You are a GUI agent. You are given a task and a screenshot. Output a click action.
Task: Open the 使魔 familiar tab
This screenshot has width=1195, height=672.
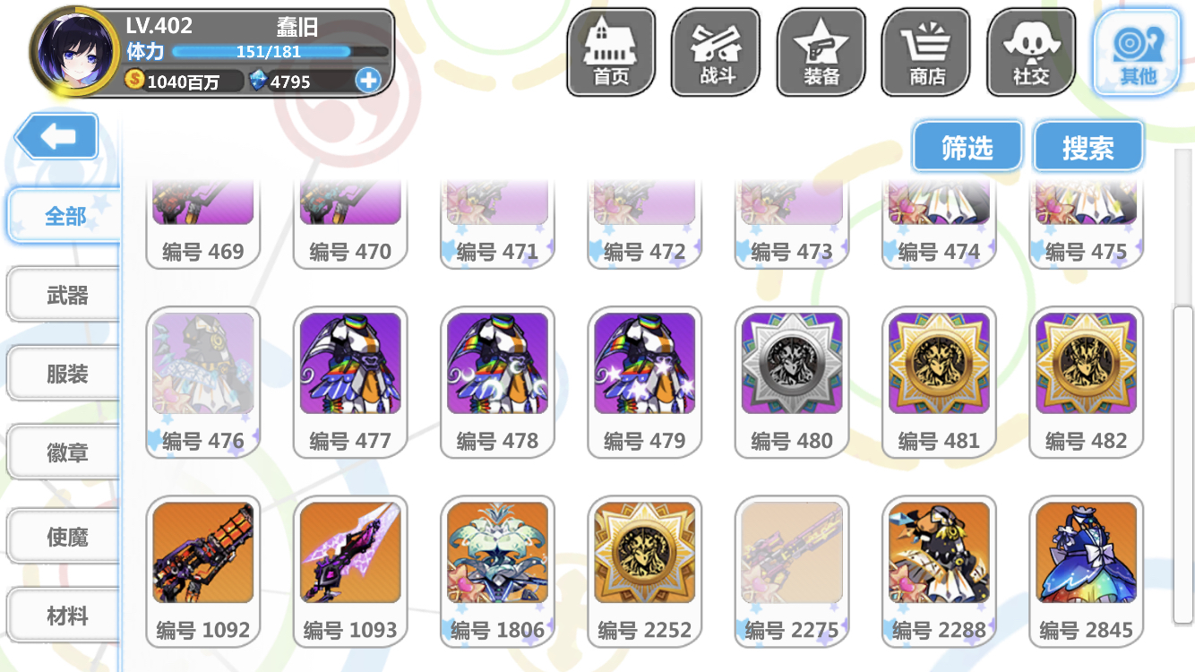coord(64,537)
